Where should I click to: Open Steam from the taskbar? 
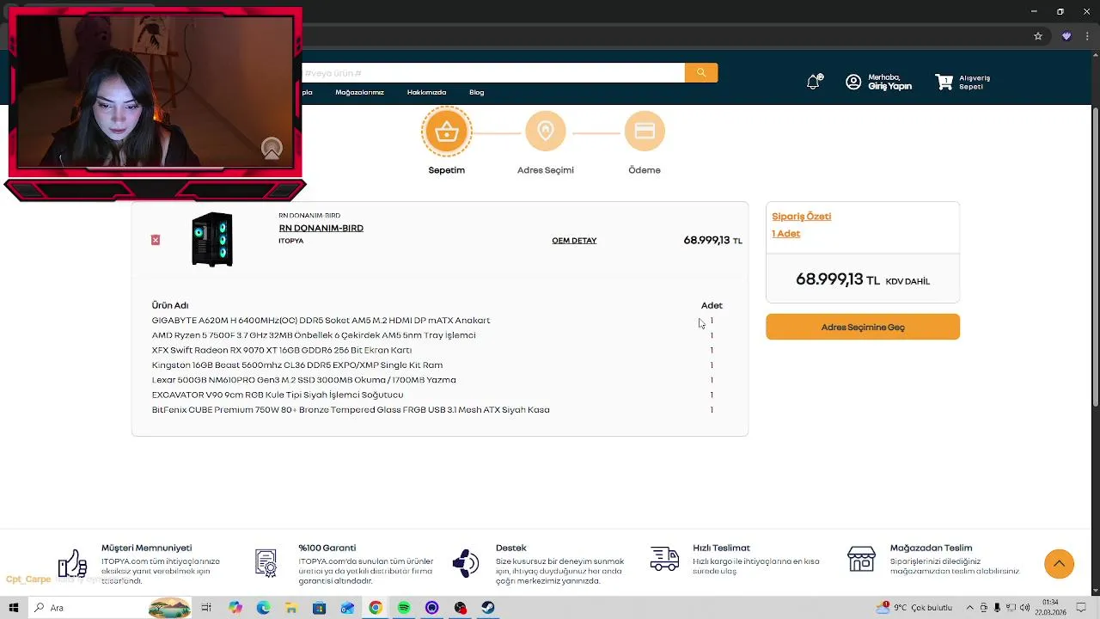tap(487, 608)
